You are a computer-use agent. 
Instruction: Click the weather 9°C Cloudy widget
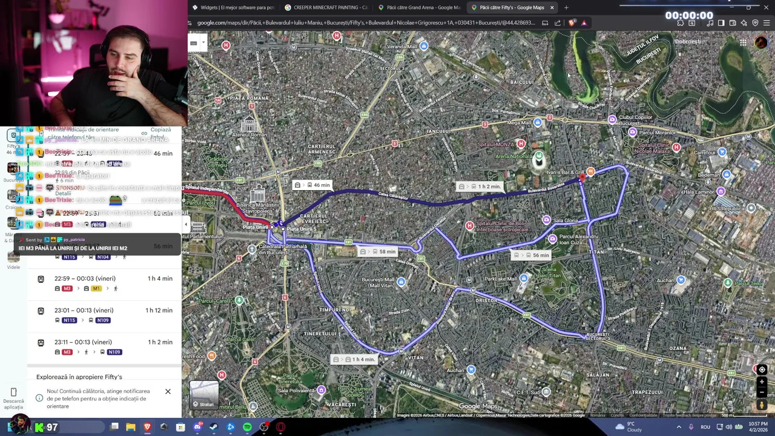pos(628,427)
